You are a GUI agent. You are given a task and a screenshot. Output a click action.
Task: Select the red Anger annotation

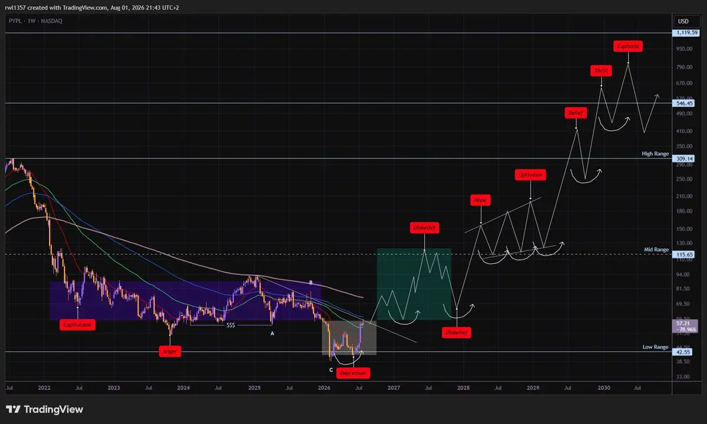(170, 351)
